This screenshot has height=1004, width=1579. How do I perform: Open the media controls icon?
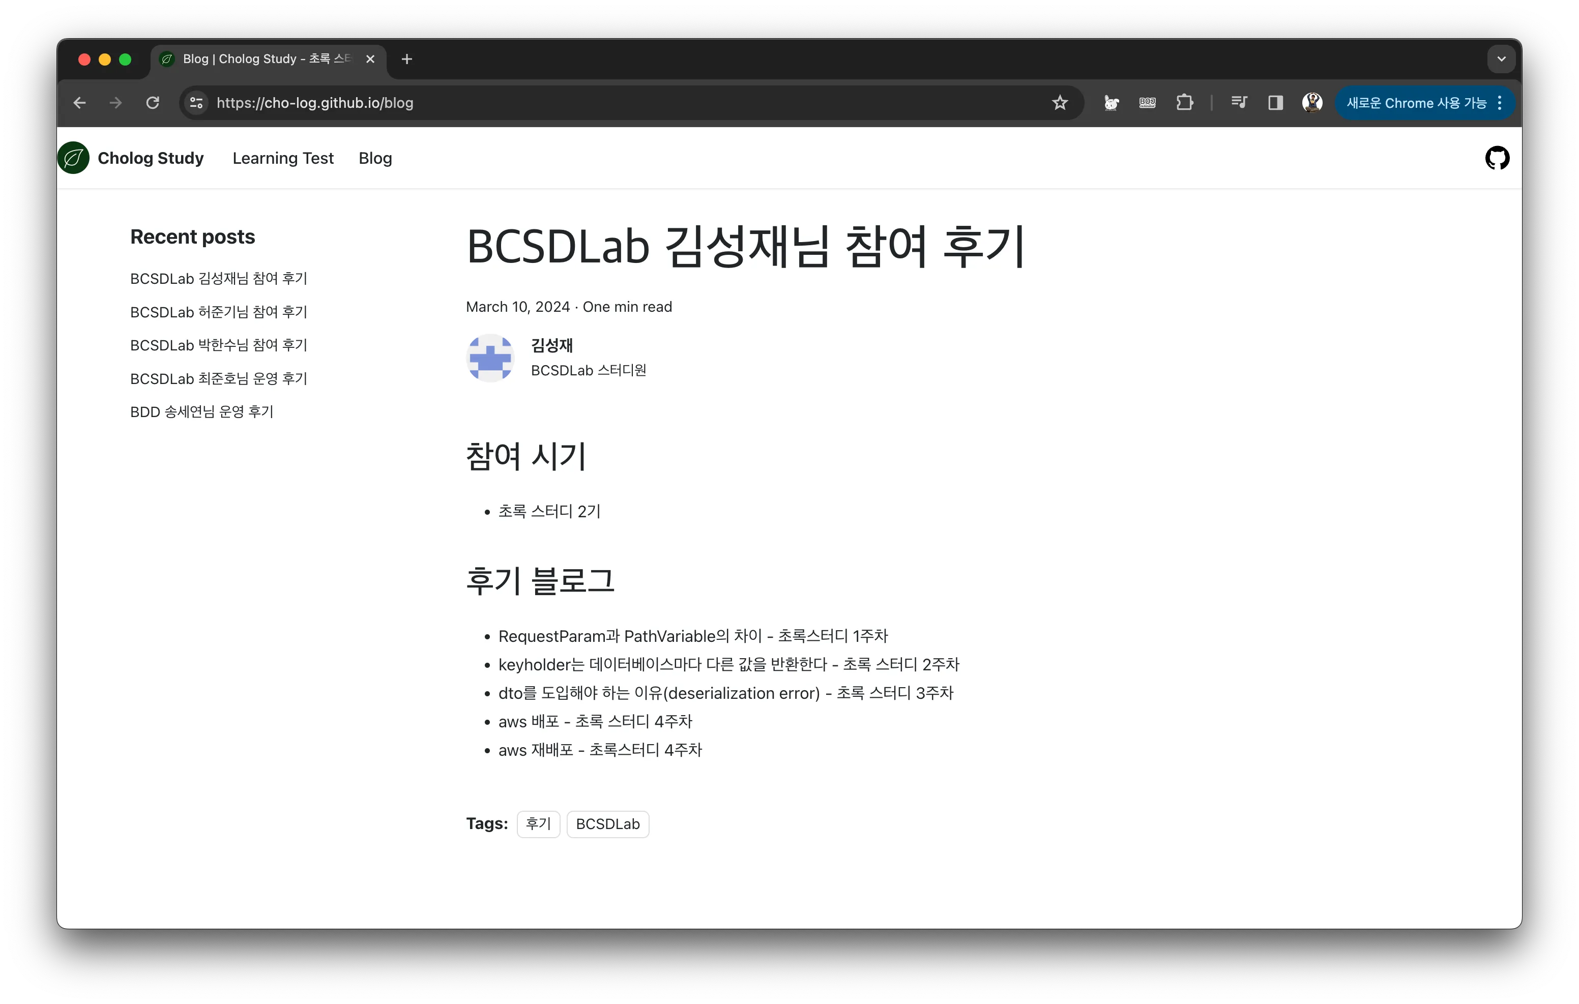tap(1239, 103)
